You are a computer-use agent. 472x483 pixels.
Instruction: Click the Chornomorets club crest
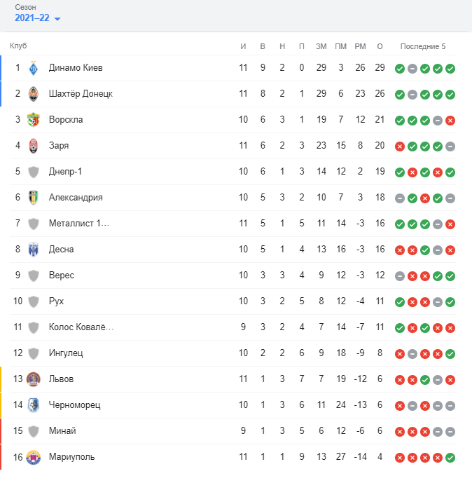click(x=34, y=405)
